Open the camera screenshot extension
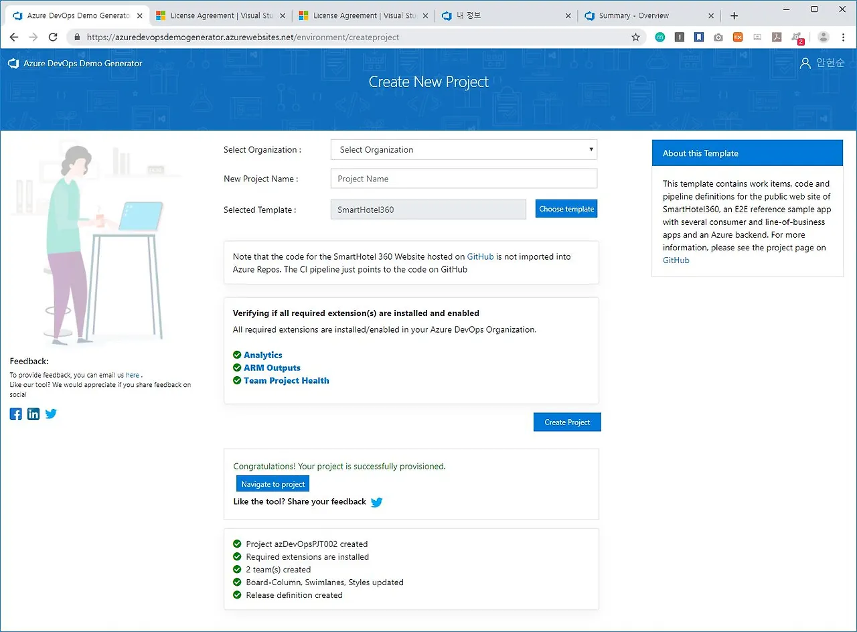The height and width of the screenshot is (632, 857). point(718,37)
